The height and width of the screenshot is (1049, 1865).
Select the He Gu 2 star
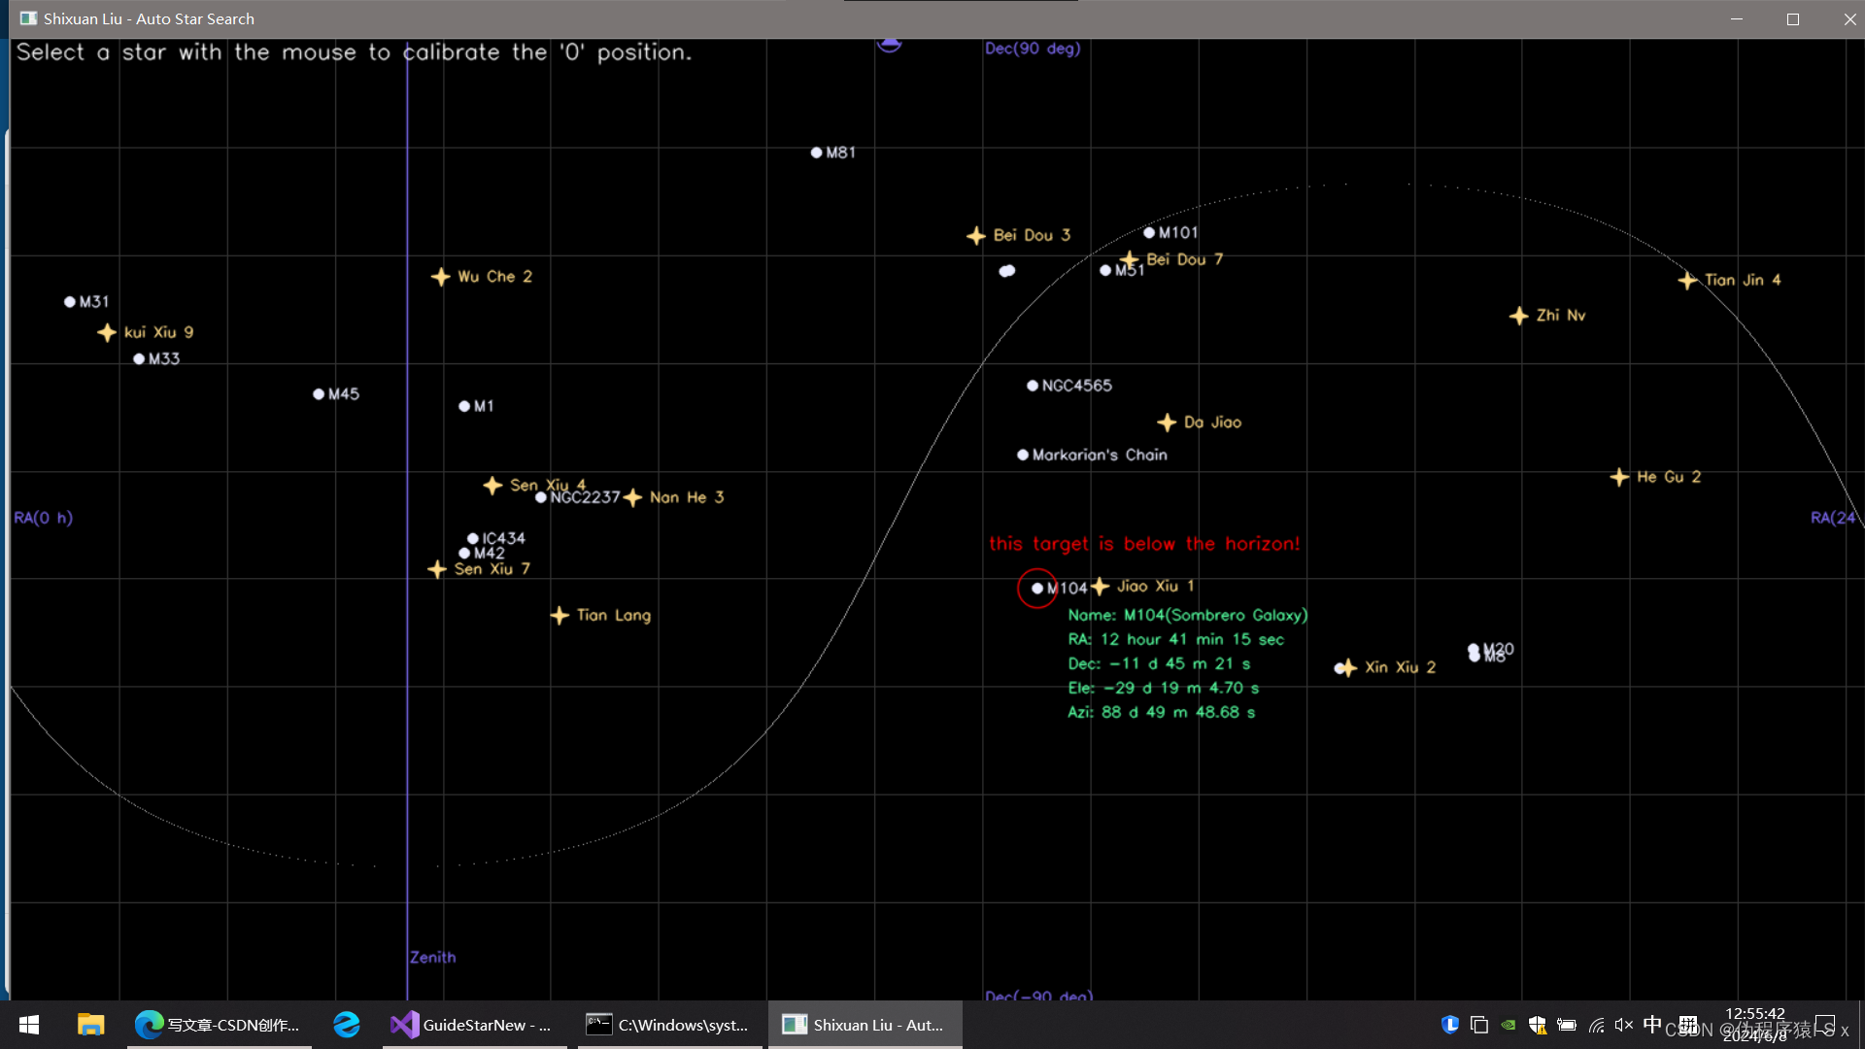[1619, 477]
